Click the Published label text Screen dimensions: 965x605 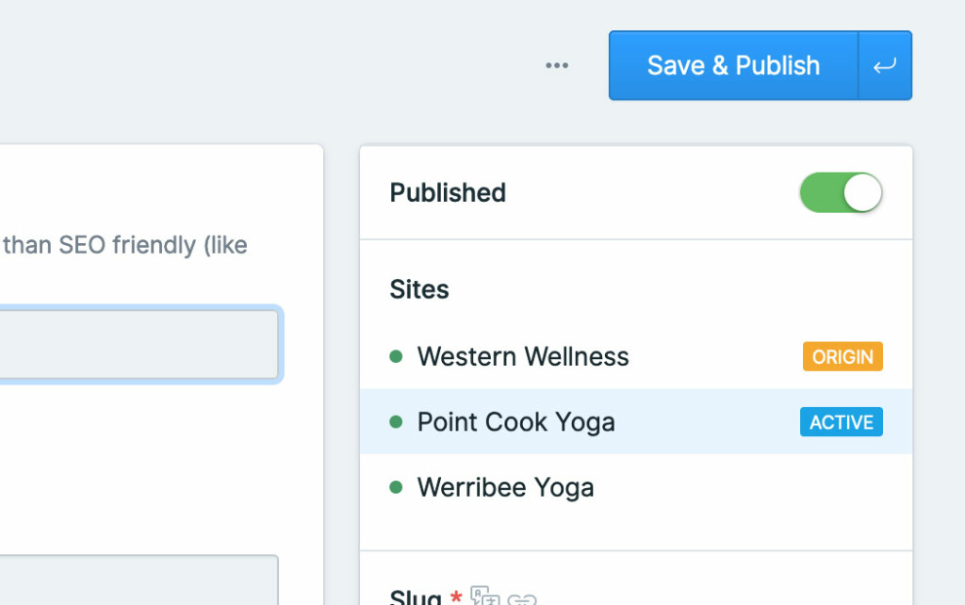[448, 192]
